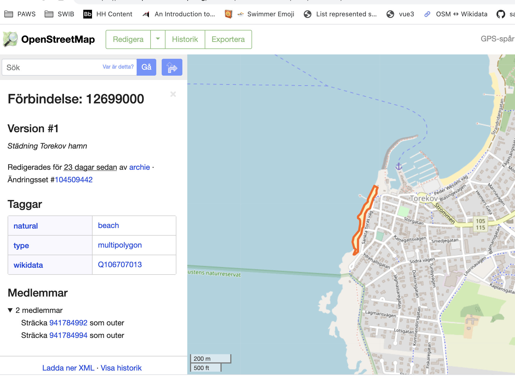The image size is (515, 376).
Task: Switch to the Historik tab
Action: [x=185, y=39]
